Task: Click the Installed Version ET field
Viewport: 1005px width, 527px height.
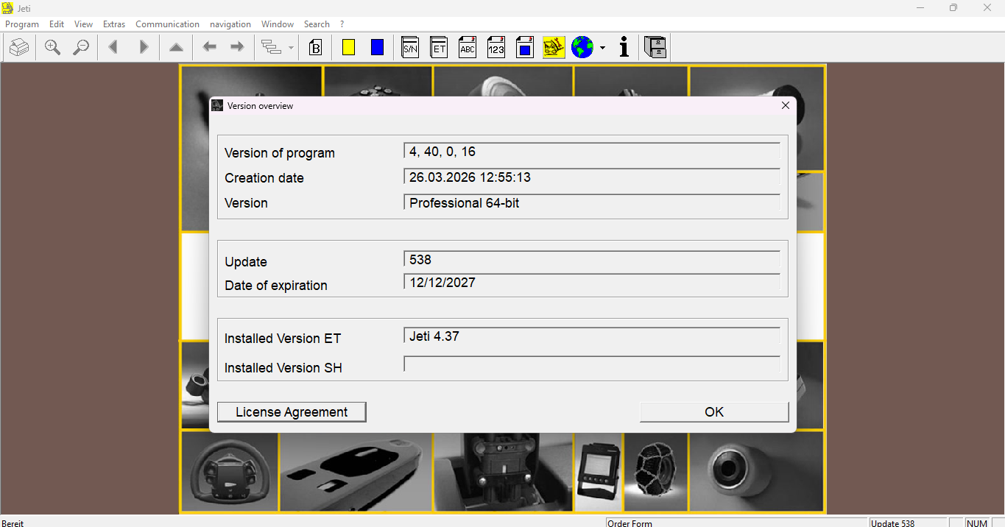Action: 592,336
